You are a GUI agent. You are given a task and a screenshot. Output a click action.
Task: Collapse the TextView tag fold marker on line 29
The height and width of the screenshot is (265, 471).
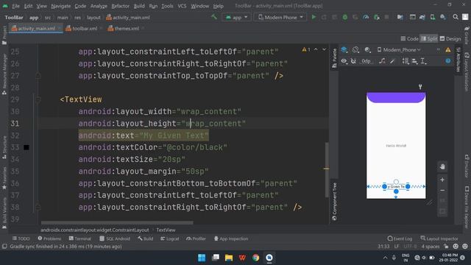point(38,99)
